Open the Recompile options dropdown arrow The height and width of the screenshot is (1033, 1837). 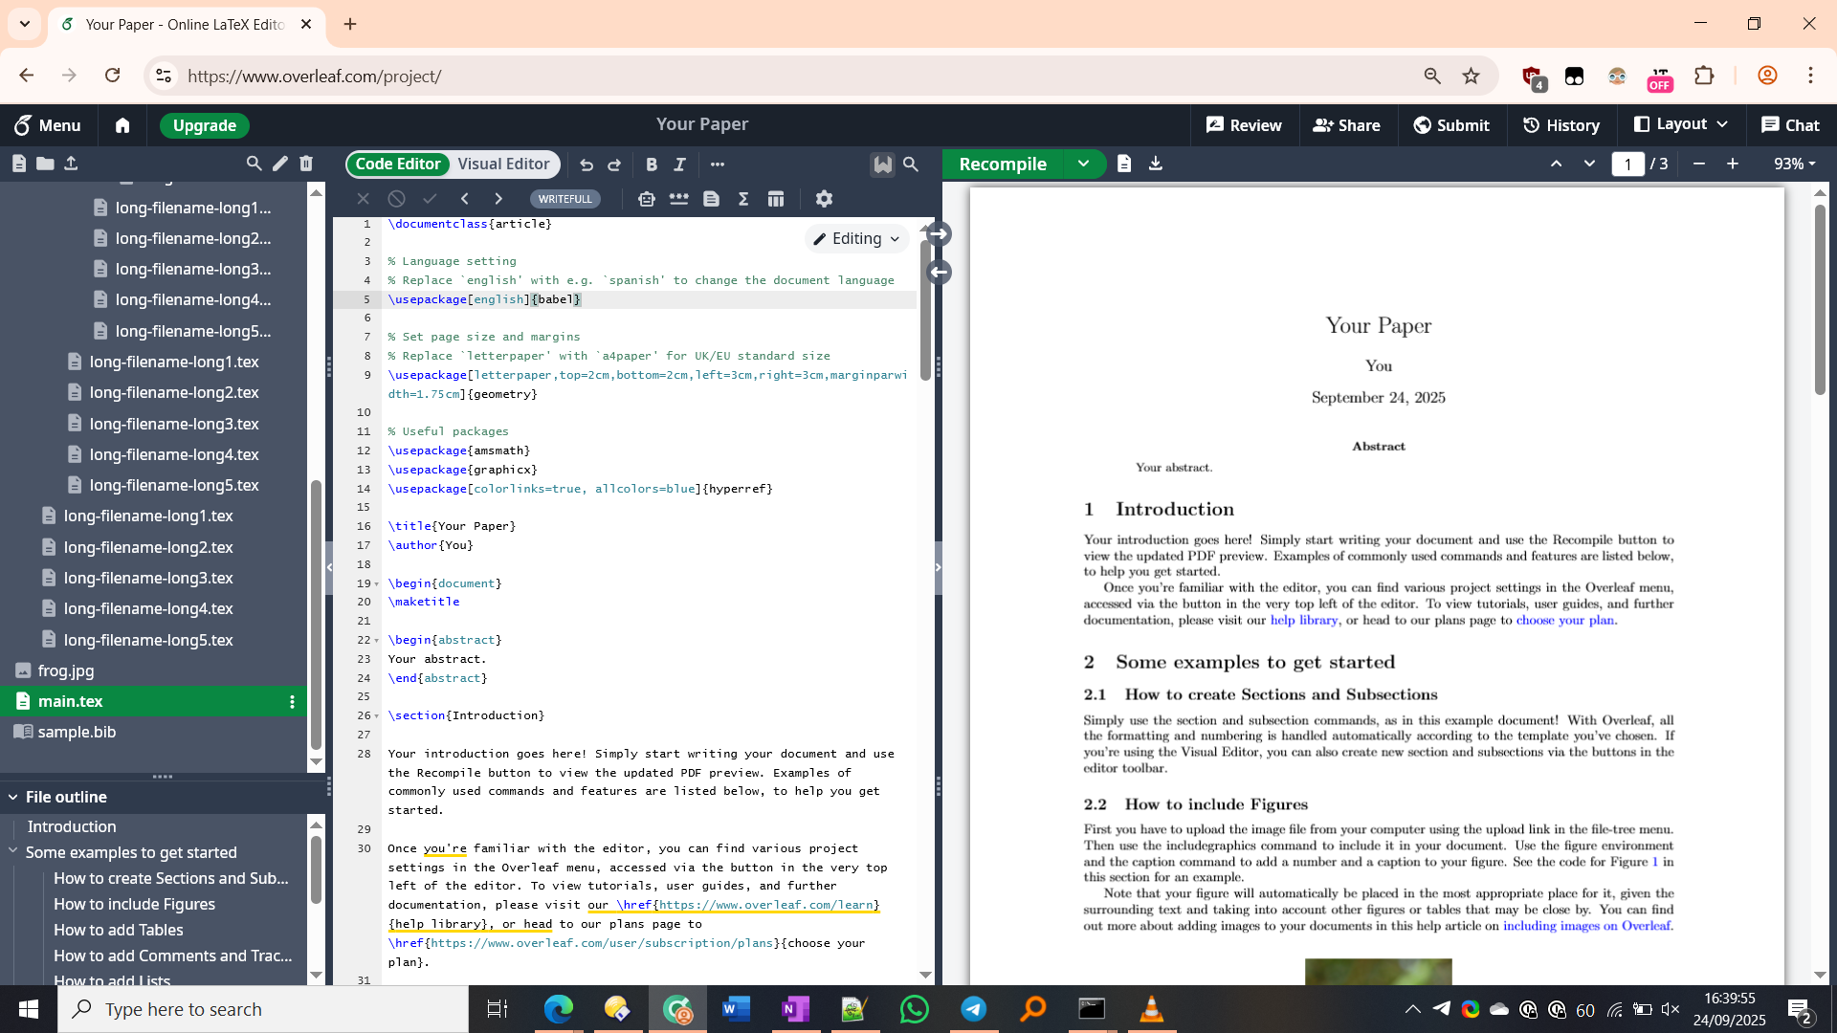tap(1083, 164)
